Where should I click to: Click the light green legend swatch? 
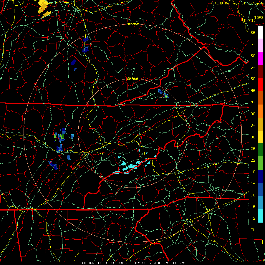point(260,163)
